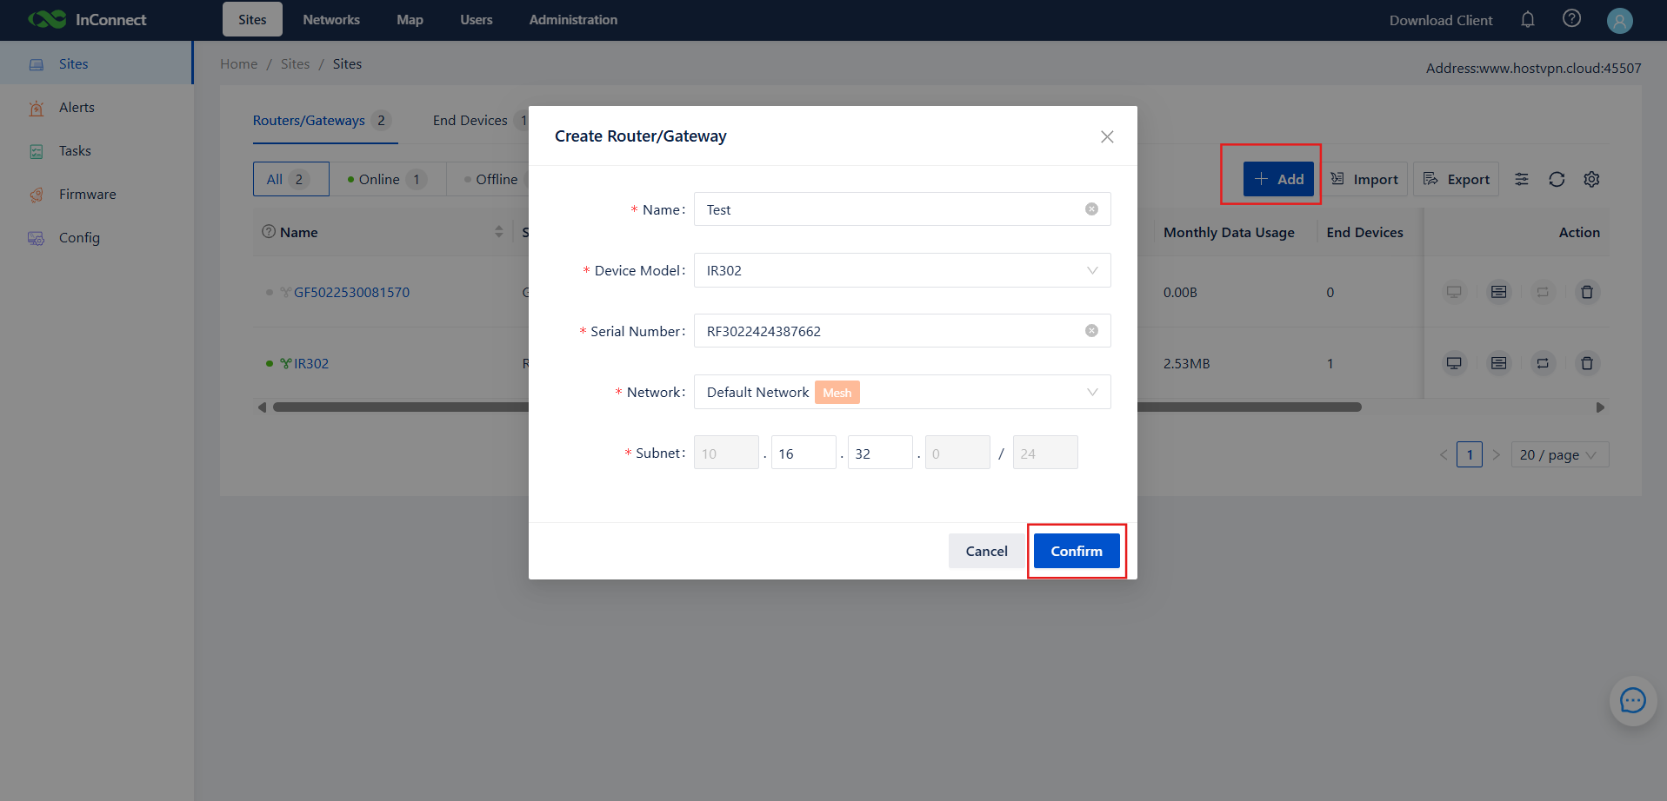Open the notifications bell
This screenshot has height=801, width=1667.
[x=1528, y=19]
